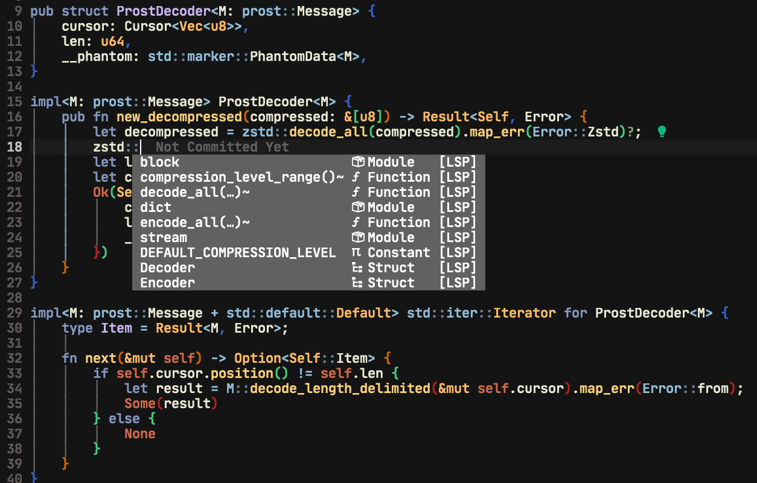The height and width of the screenshot is (483, 757).
Task: Click line number 32 in the gutter
Action: click(15, 357)
